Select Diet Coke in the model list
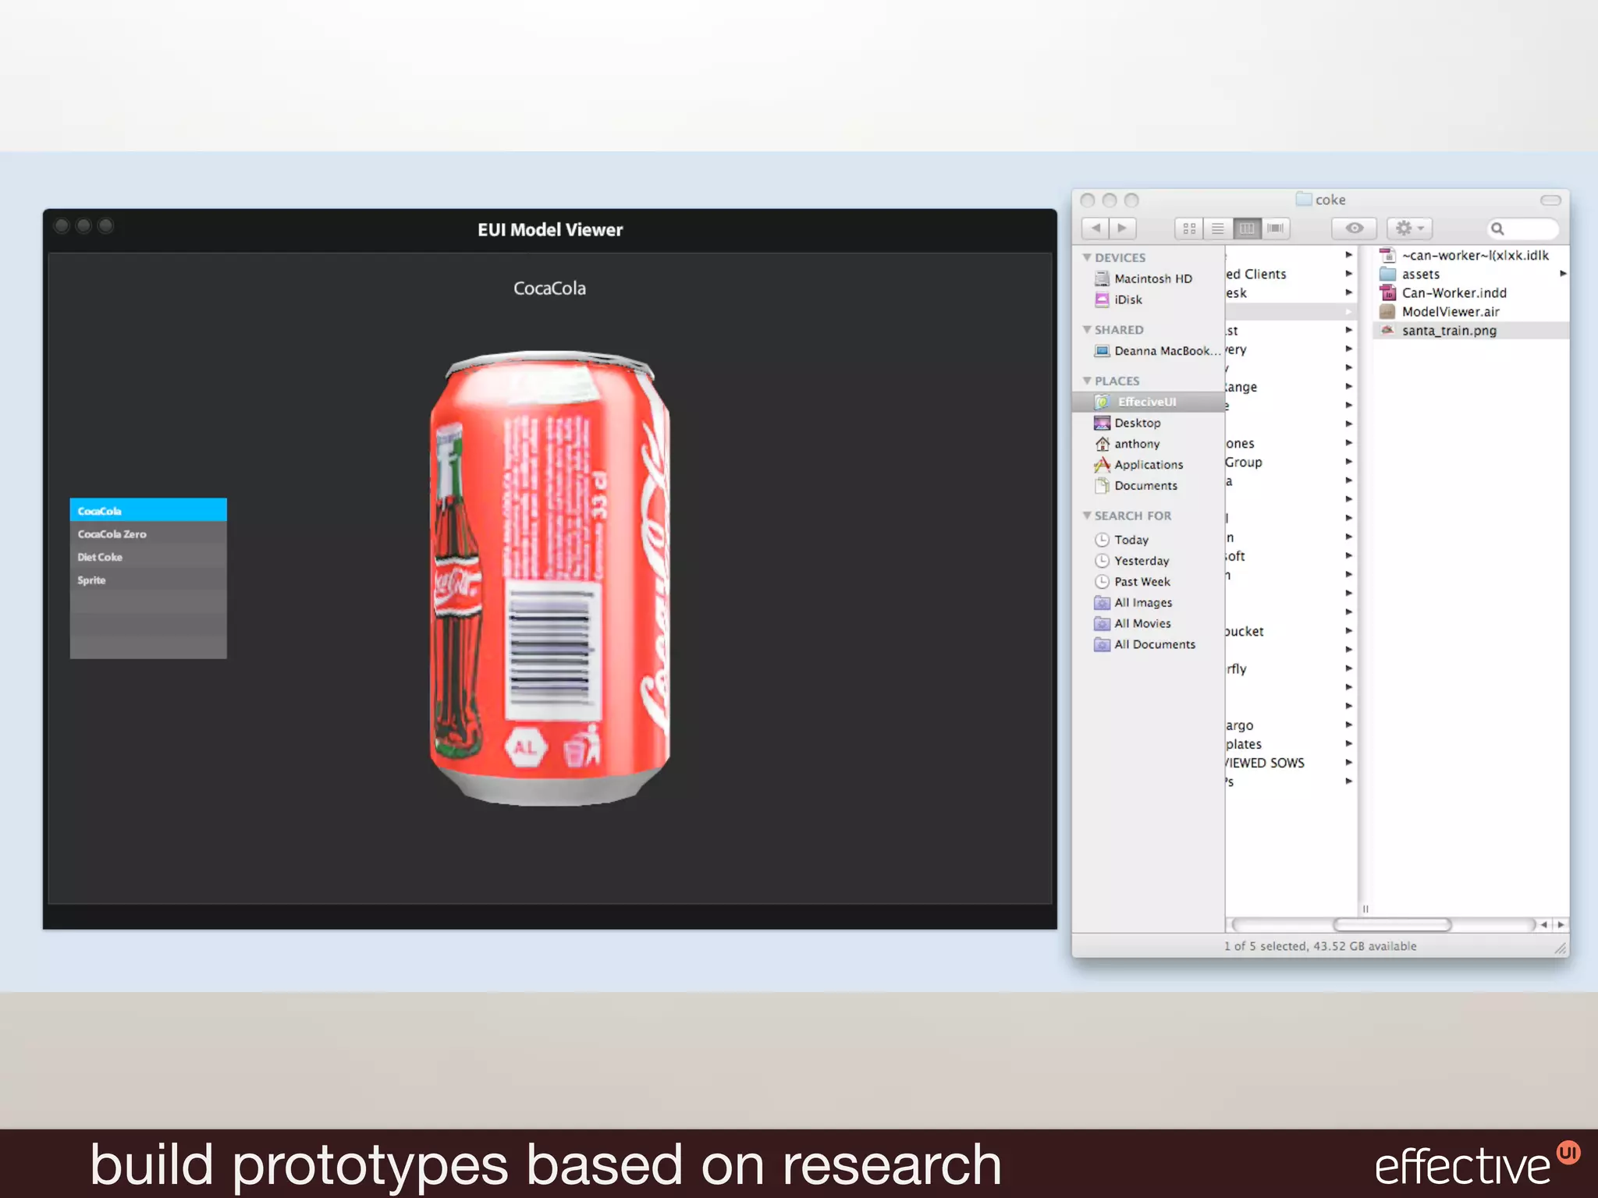The width and height of the screenshot is (1598, 1198). [x=148, y=557]
